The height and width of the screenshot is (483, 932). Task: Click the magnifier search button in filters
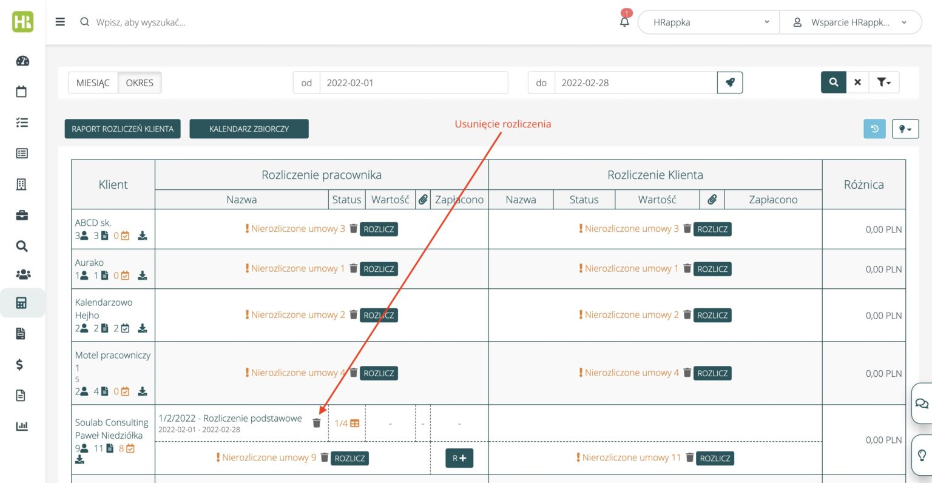coord(833,82)
